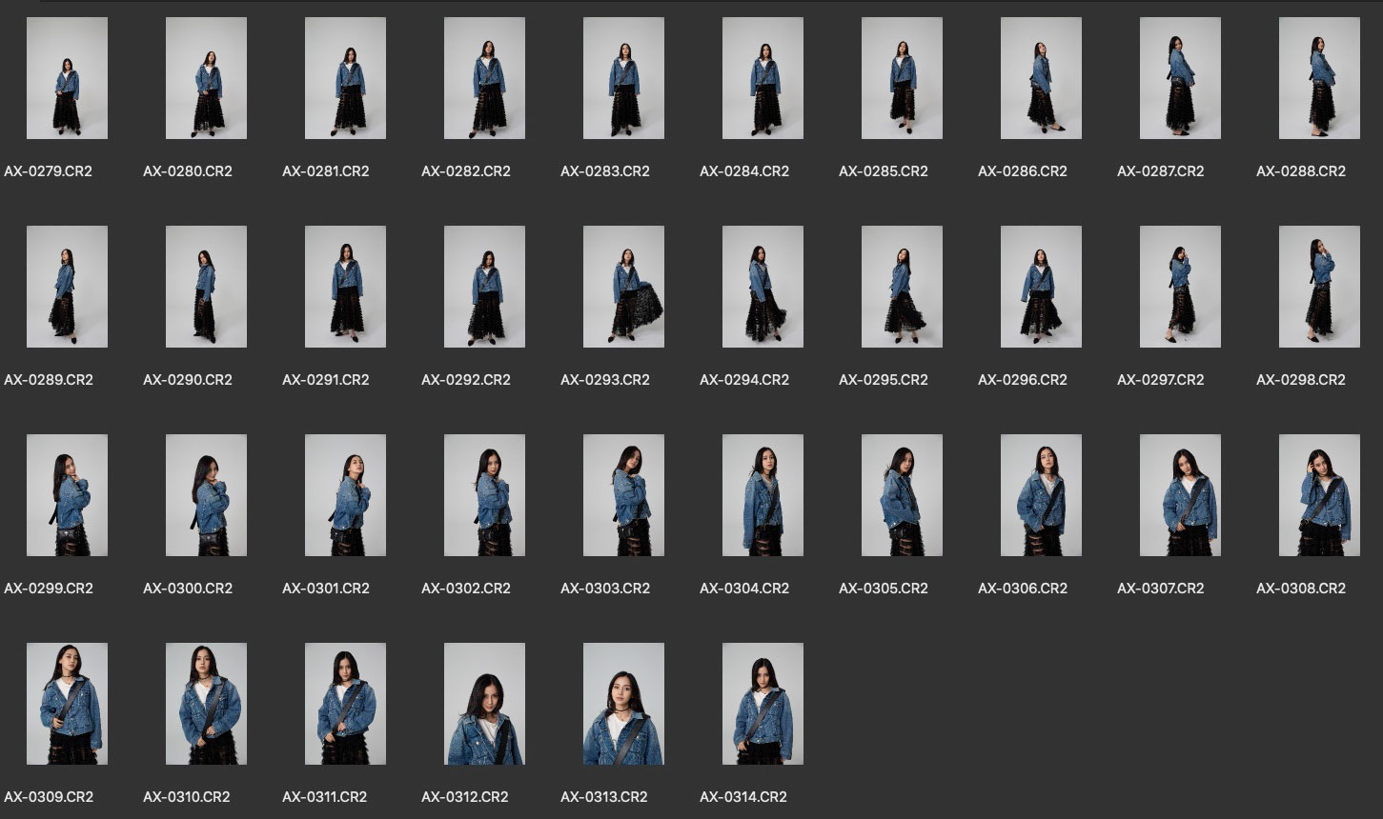
Task: Click thumbnail for AX-0306.CR2
Action: (x=1041, y=495)
